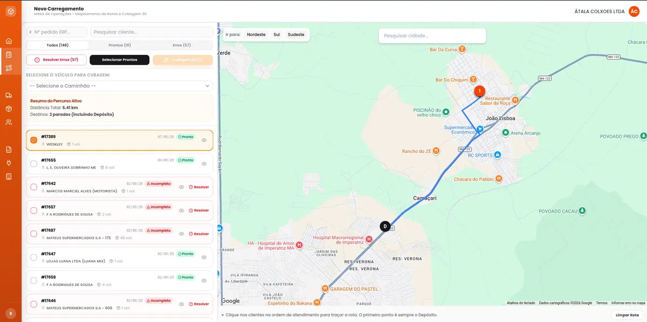Viewport: 647px width, 322px height.
Task: Focus the Nº pedido ERP field
Action: click(57, 32)
